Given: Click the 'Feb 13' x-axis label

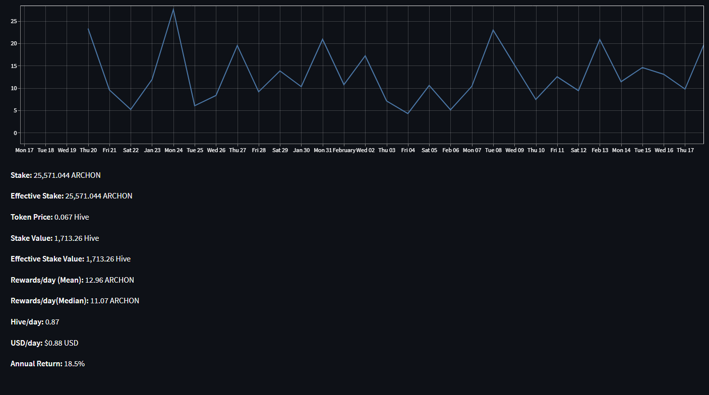Looking at the screenshot, I should (x=600, y=150).
